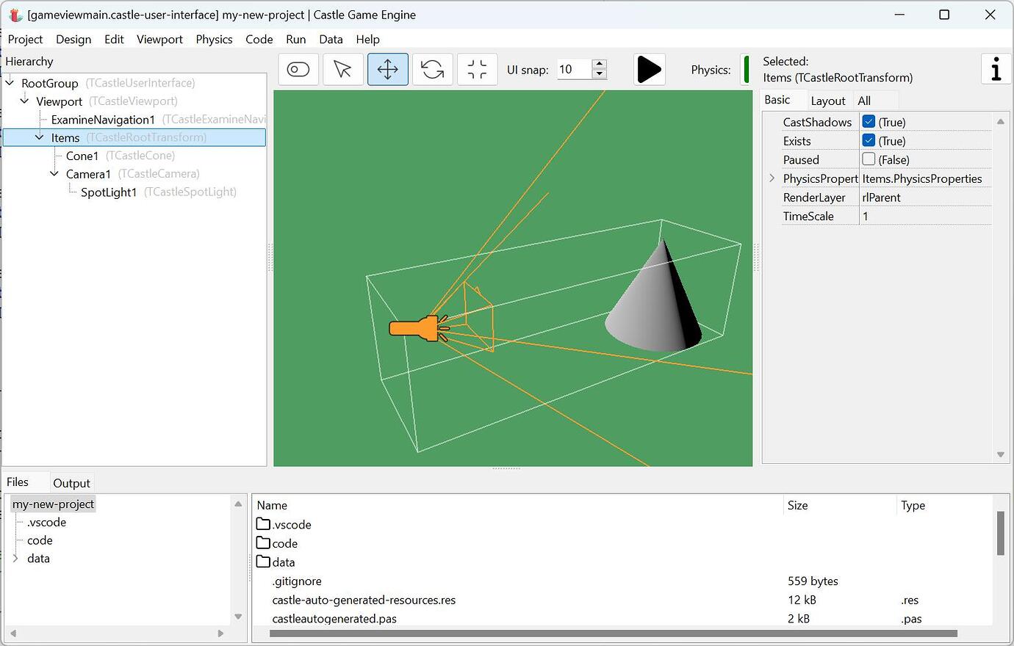This screenshot has width=1014, height=646.
Task: Select Cone1 in the hierarchy
Action: (80, 156)
